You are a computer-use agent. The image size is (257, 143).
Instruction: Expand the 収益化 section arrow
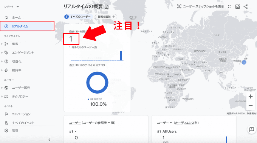pyautogui.click(x=2, y=62)
